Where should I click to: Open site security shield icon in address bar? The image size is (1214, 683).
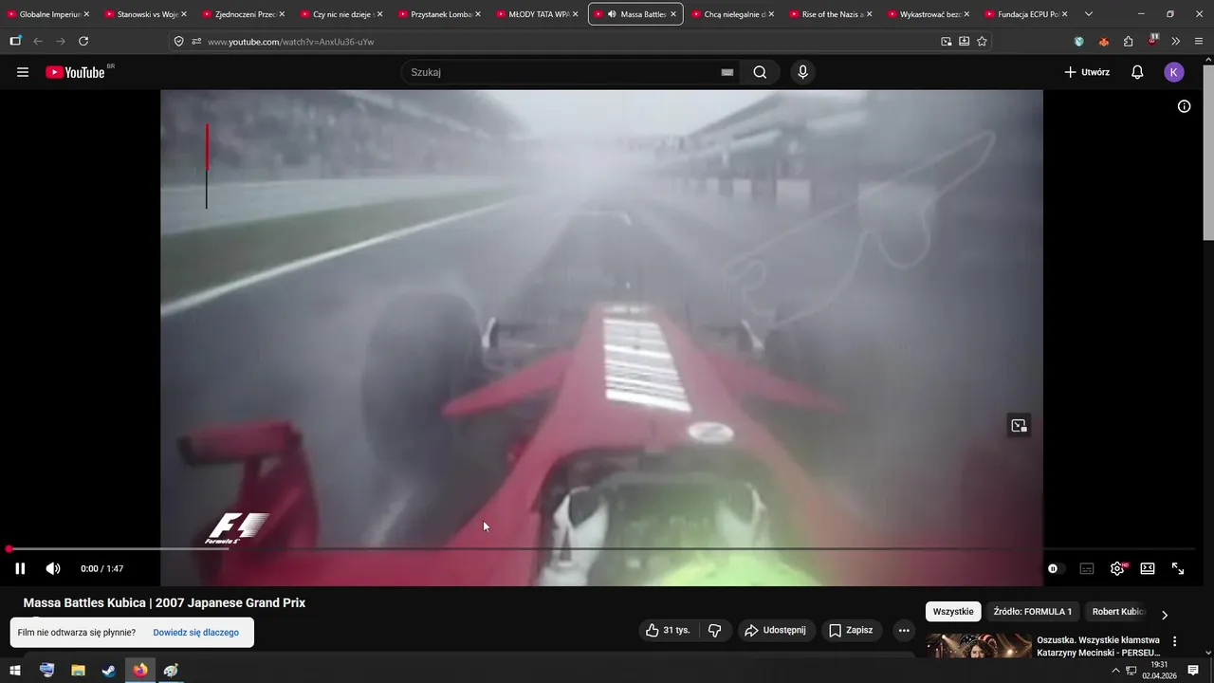click(x=179, y=41)
